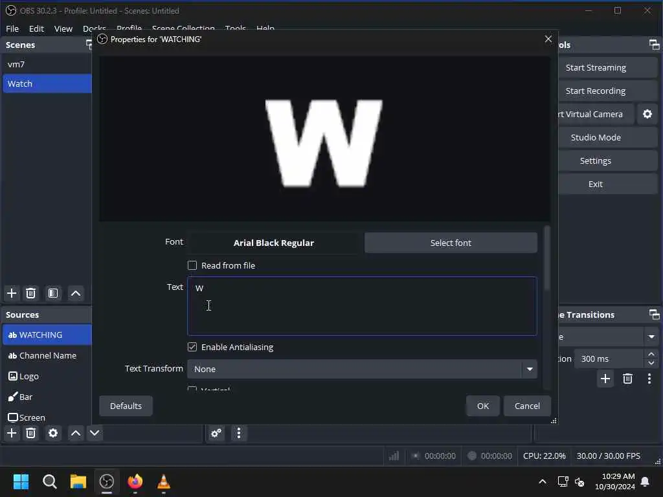Open notifications bell in taskbar
Viewport: 663px width, 497px height.
(646, 481)
